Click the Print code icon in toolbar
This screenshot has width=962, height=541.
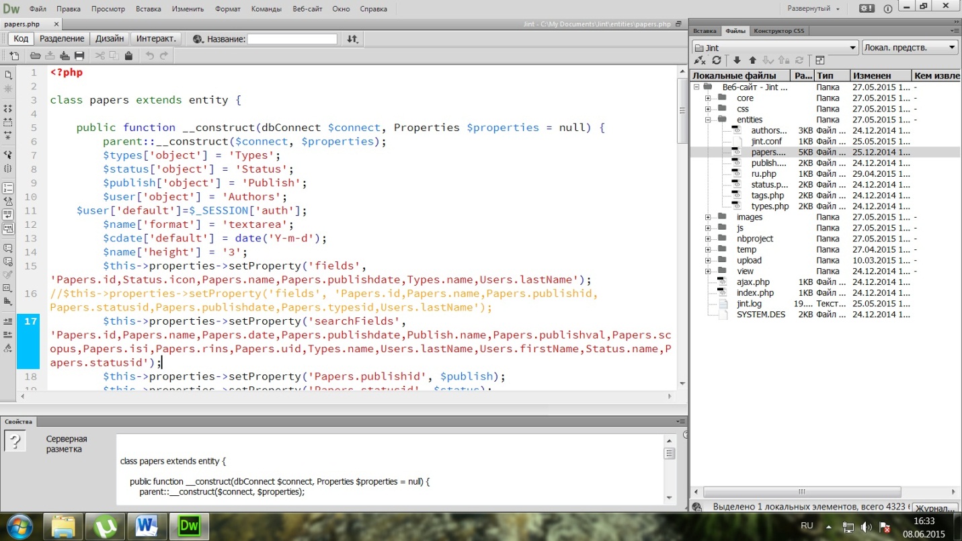[79, 56]
